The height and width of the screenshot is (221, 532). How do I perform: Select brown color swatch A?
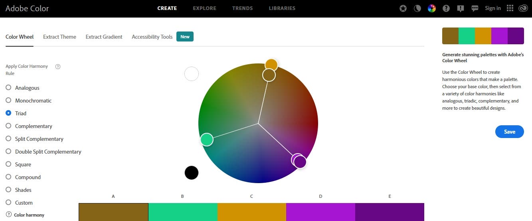[113, 212]
